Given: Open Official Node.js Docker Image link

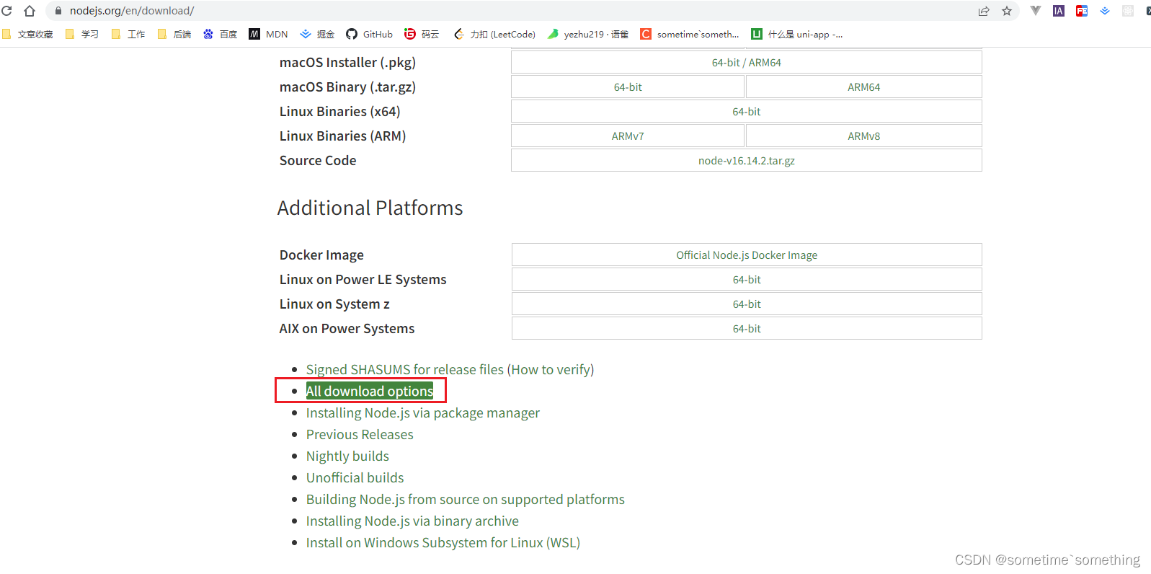Looking at the screenshot, I should tap(747, 255).
